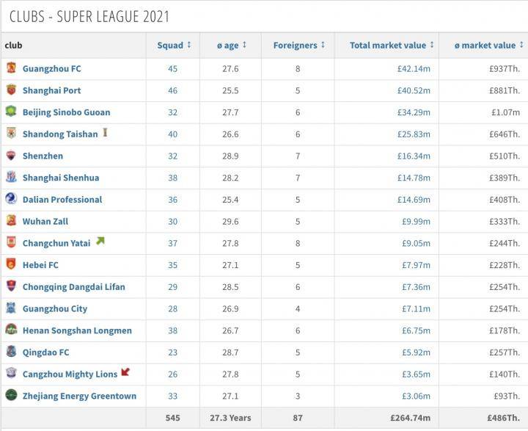Open the Wuhan Zall club page
The image size is (528, 431).
point(45,221)
